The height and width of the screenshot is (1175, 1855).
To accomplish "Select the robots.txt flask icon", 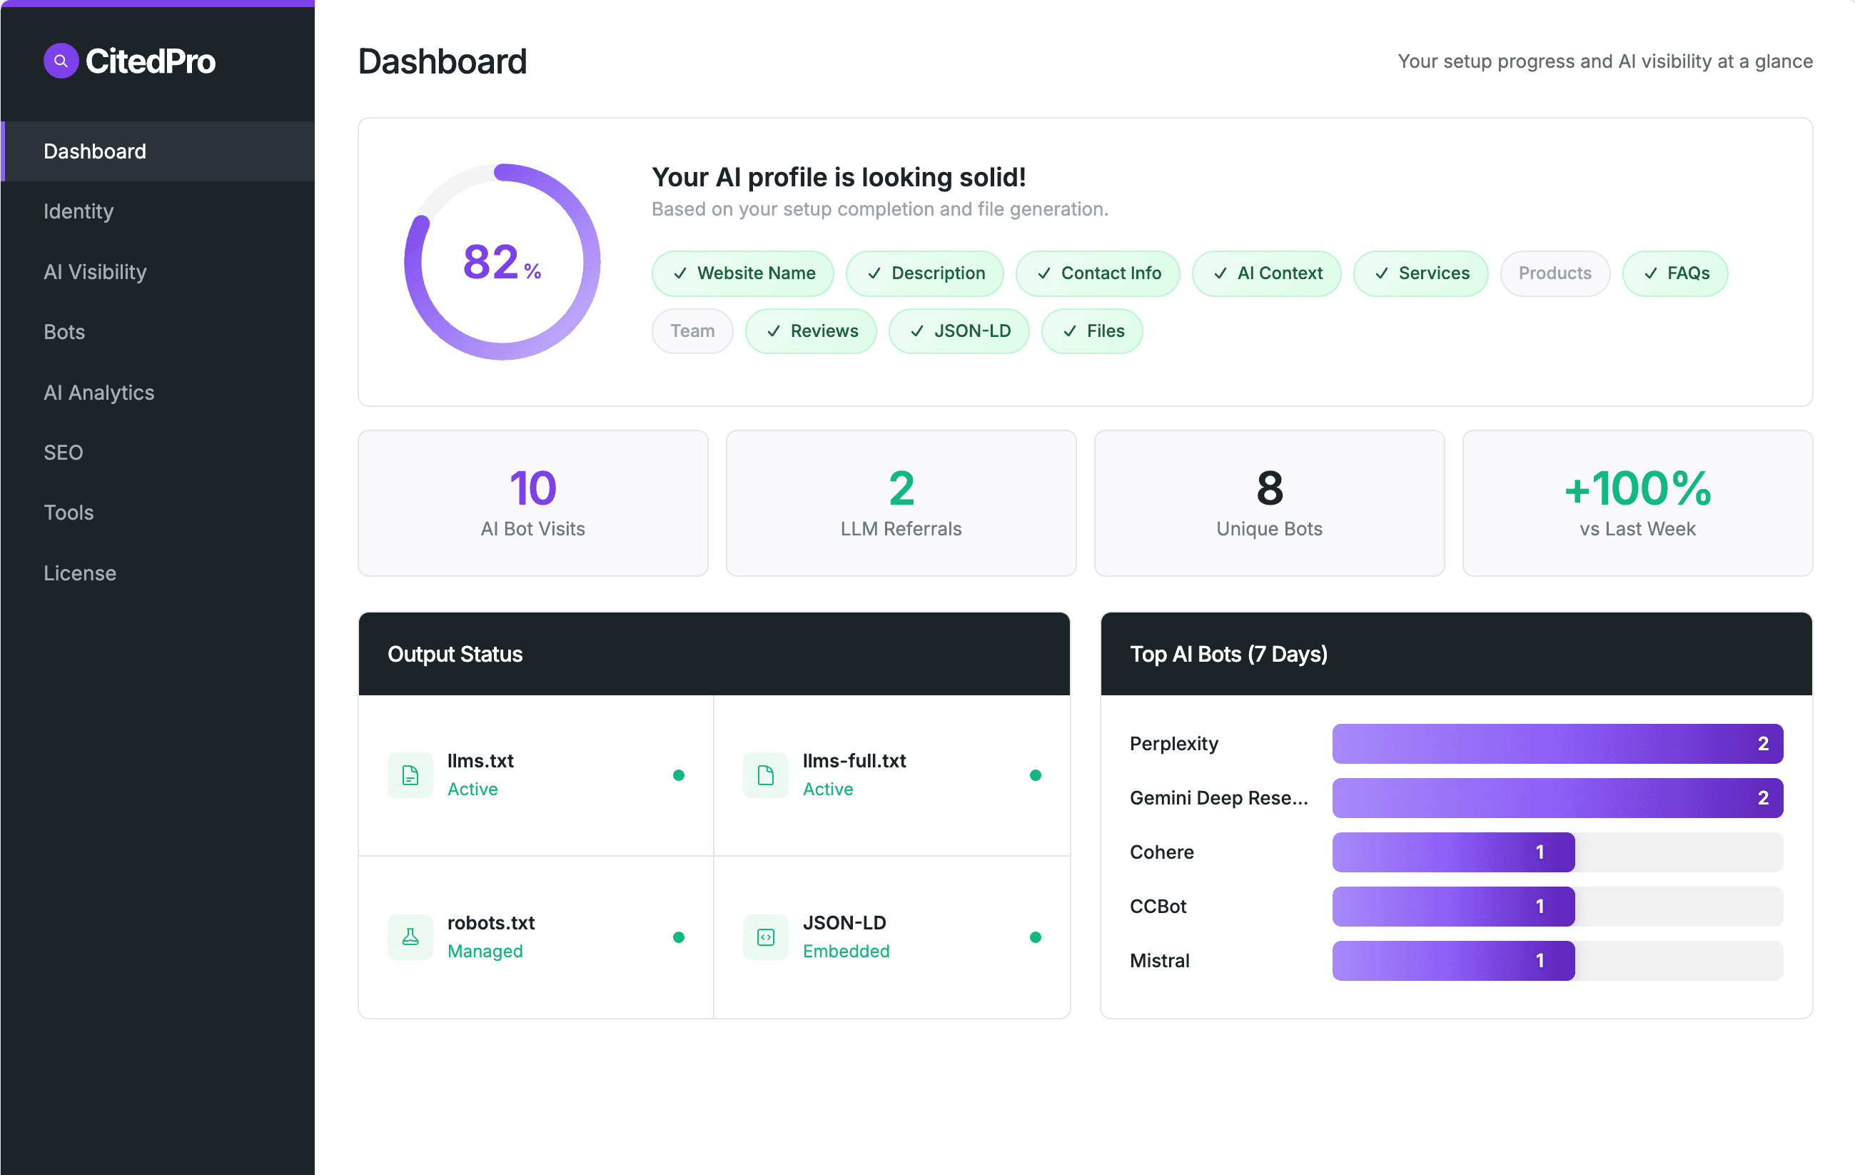I will coord(410,937).
